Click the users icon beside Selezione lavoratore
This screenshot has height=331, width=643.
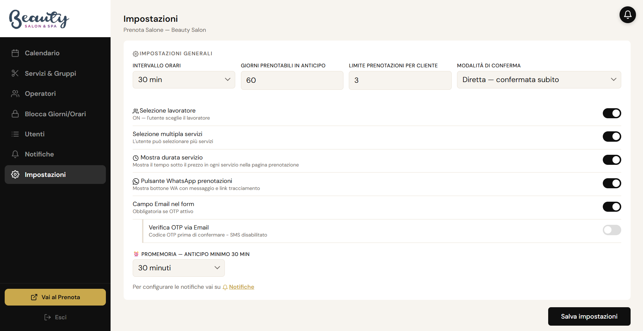tap(136, 111)
